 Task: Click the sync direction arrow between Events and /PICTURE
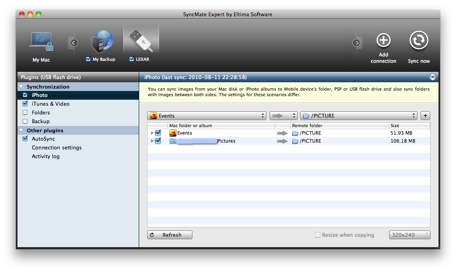click(x=282, y=133)
